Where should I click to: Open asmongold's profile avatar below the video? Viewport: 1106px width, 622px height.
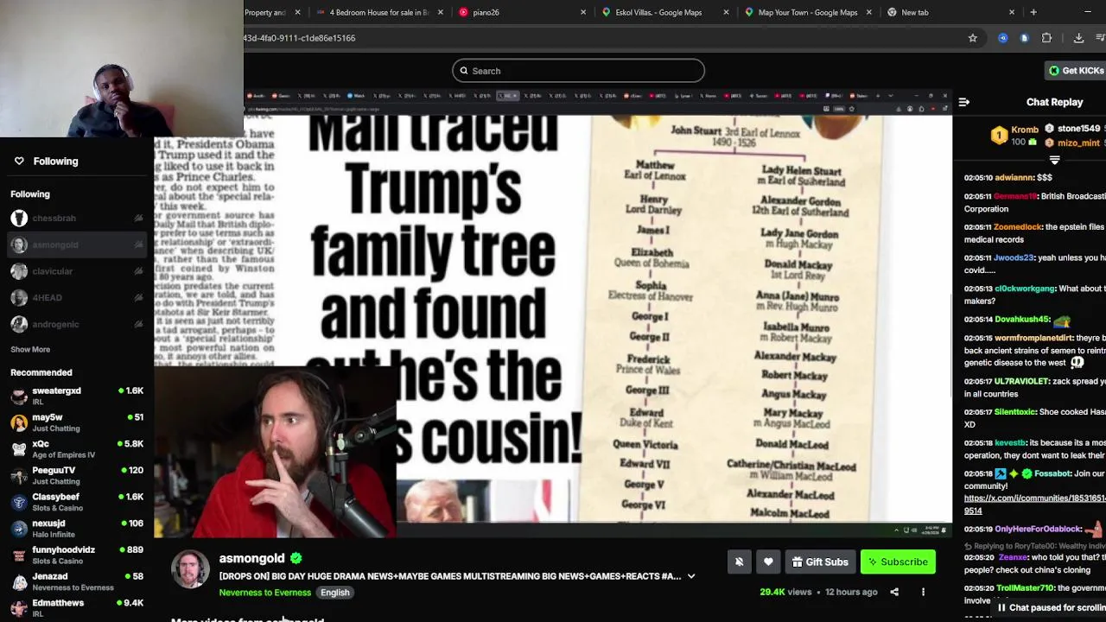click(190, 570)
